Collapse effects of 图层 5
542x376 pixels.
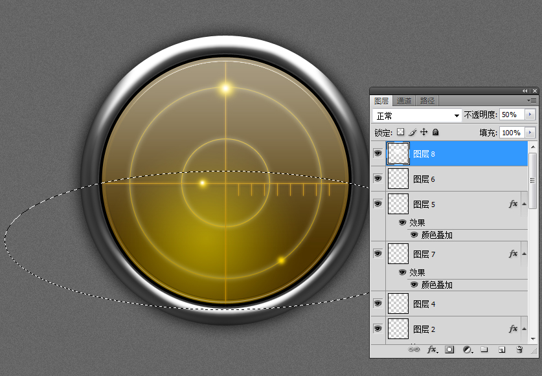tap(525, 204)
